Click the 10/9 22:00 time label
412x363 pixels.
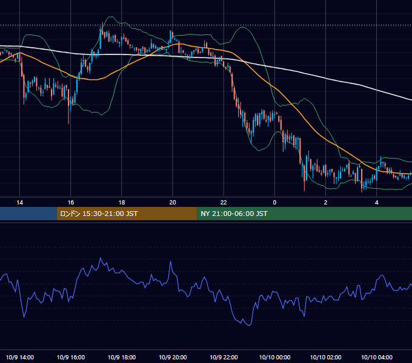click(x=224, y=357)
